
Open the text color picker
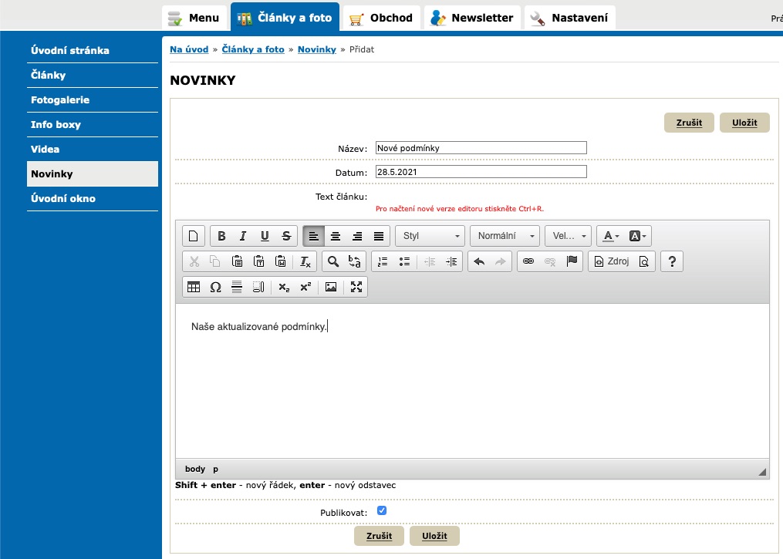[611, 236]
